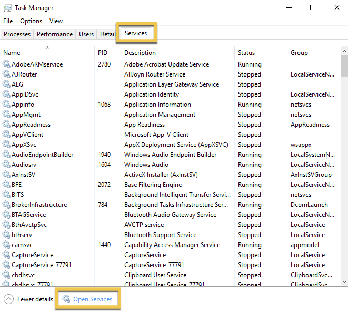Select Adobe Acrobat Update Service description
The width and height of the screenshot is (348, 312).
point(167,64)
